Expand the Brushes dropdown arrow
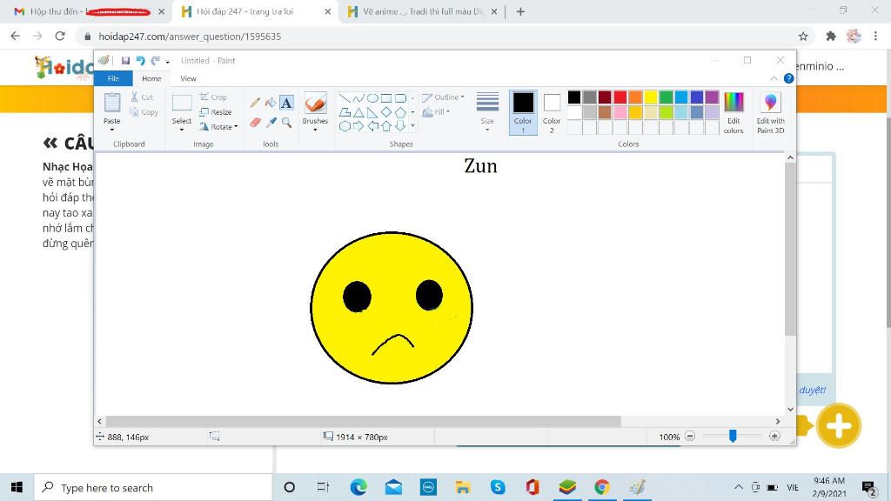891x501 pixels. (x=315, y=130)
